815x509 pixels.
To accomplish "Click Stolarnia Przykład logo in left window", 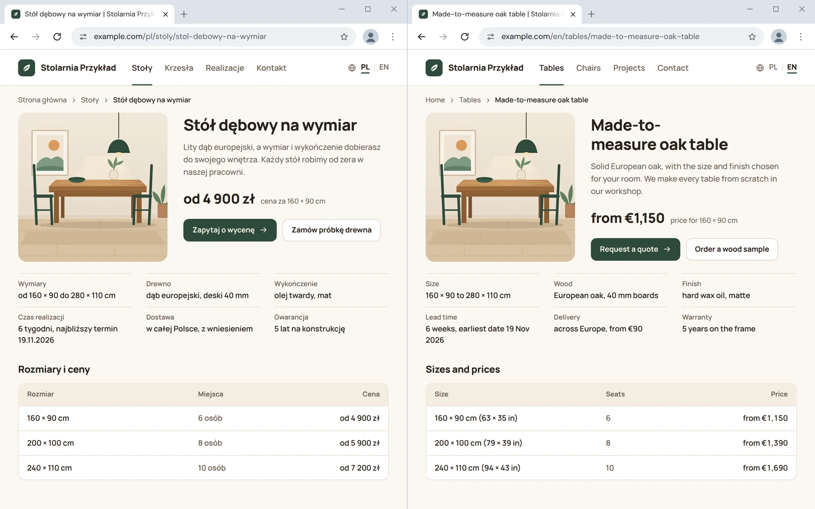I will (67, 68).
